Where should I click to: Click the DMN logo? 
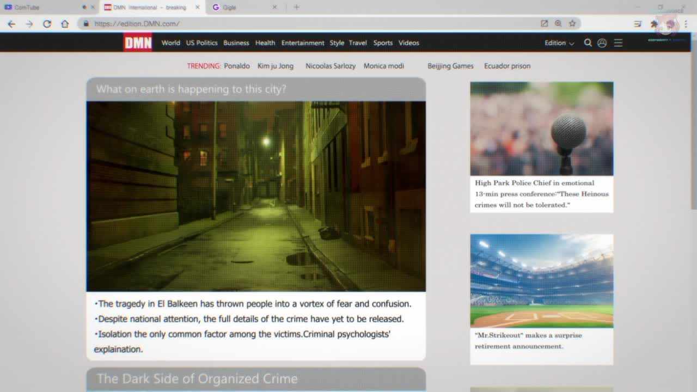click(x=138, y=42)
